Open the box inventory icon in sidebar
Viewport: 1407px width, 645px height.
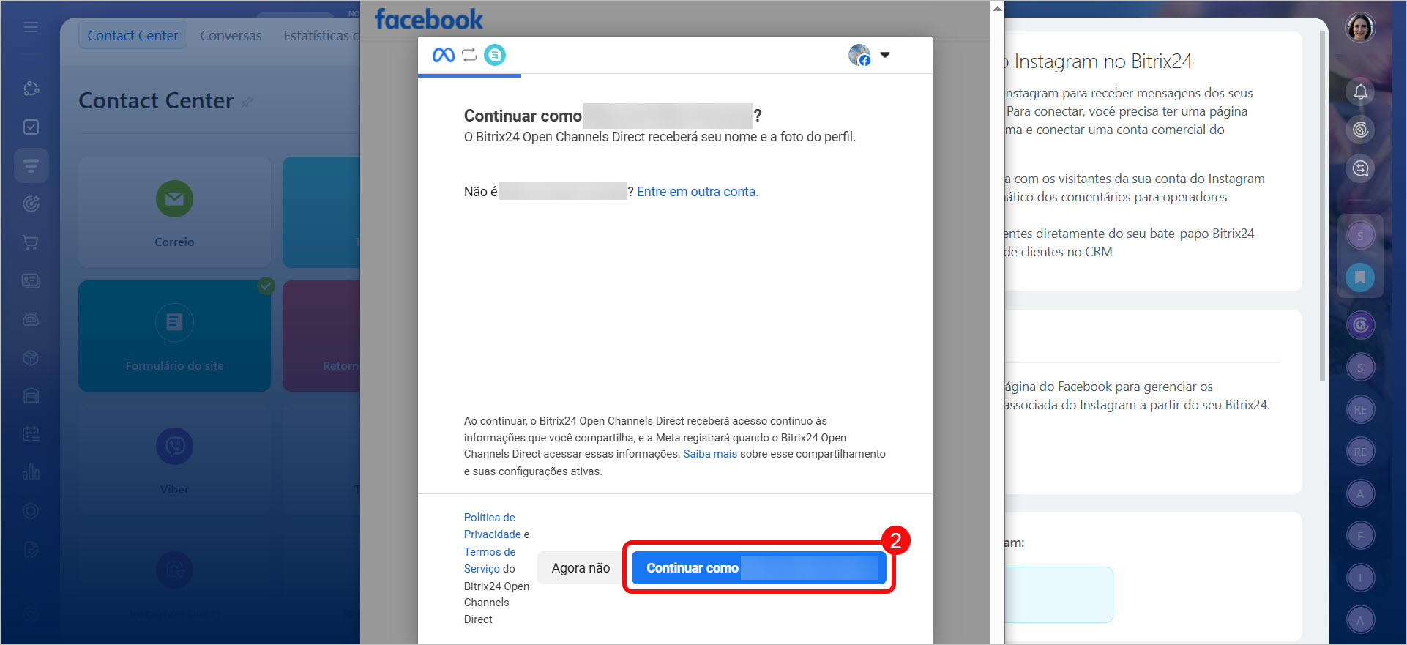[x=31, y=357]
